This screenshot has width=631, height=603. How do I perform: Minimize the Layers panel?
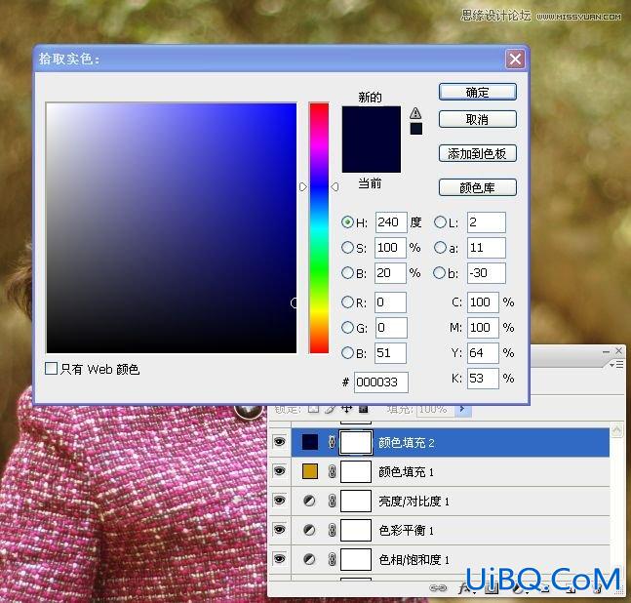coord(606,351)
